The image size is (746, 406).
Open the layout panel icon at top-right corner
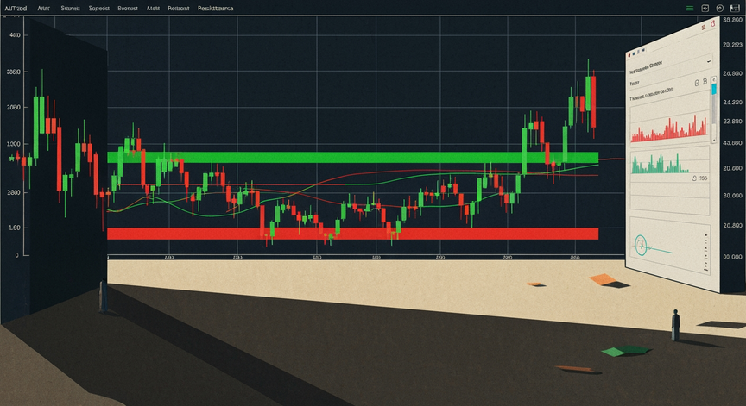coord(735,8)
